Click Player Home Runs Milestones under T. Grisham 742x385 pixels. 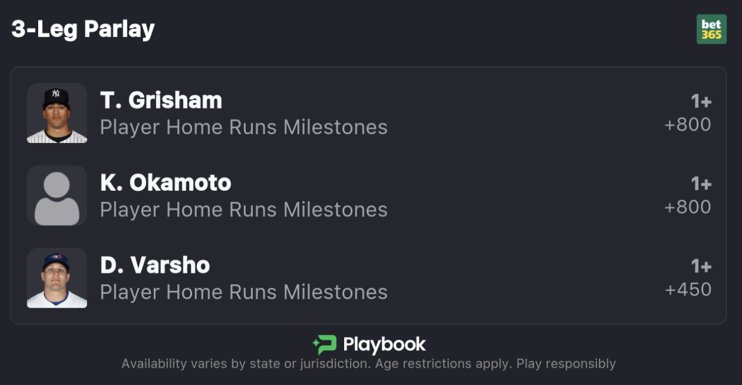click(x=243, y=127)
